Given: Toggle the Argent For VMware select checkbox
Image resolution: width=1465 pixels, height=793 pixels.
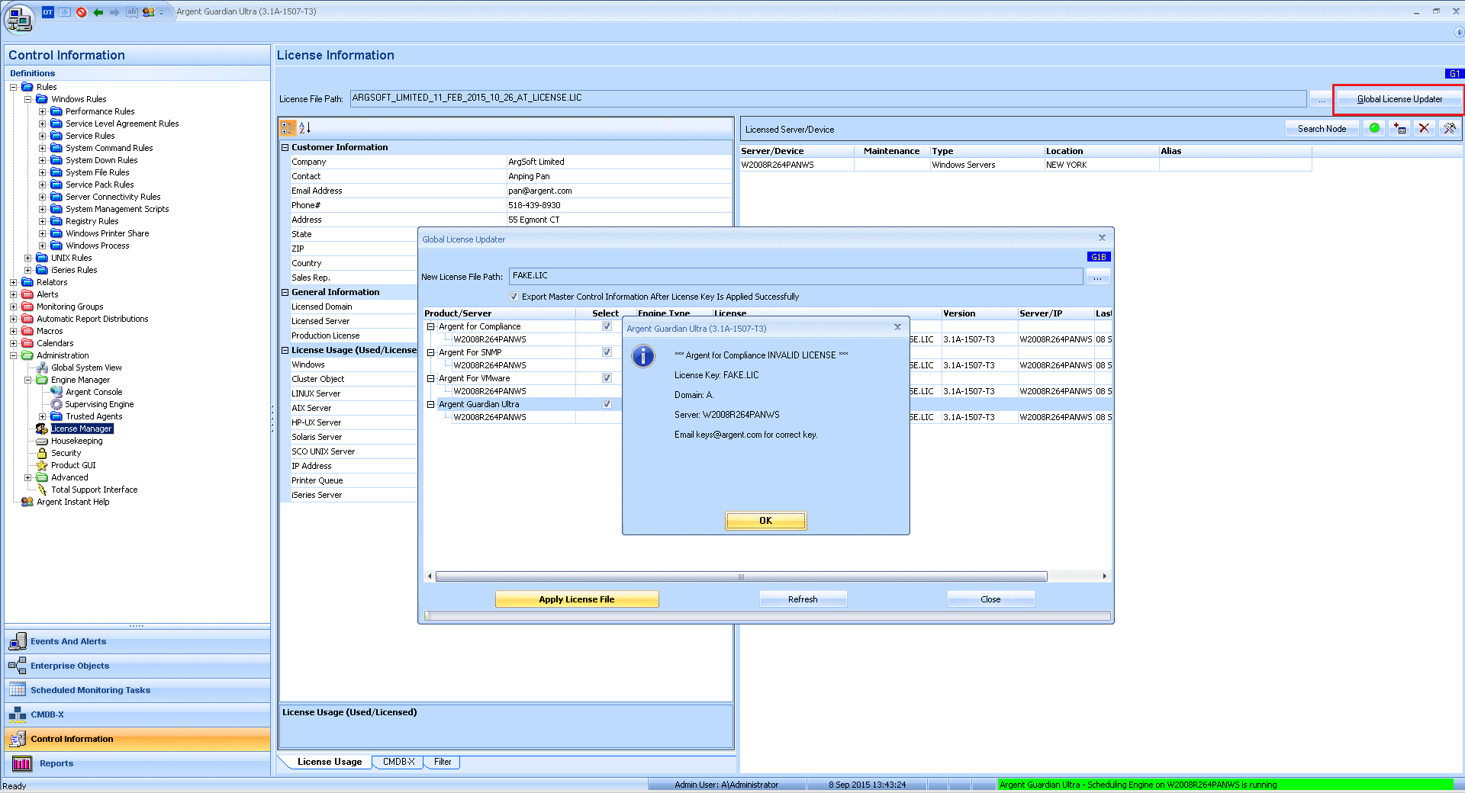Looking at the screenshot, I should click(x=607, y=378).
